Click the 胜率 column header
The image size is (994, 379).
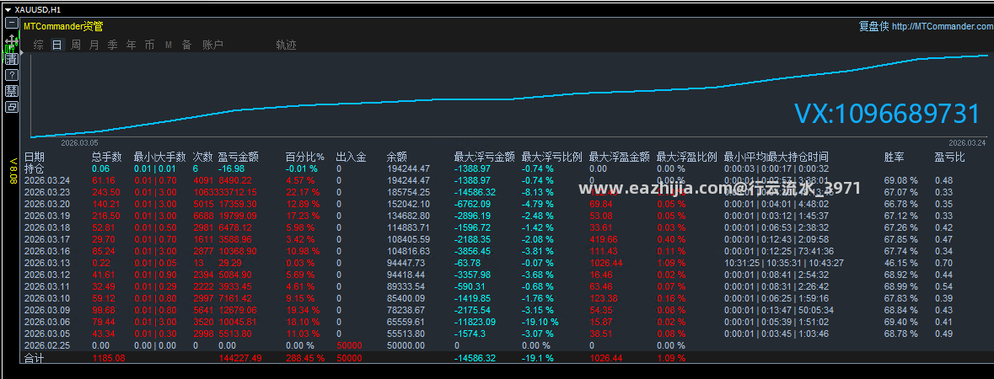pyautogui.click(x=895, y=157)
